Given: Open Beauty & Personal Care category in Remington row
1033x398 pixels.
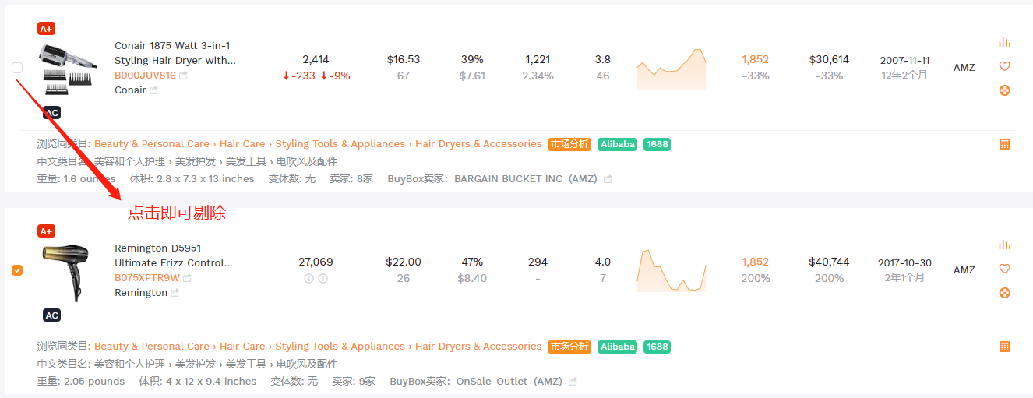Looking at the screenshot, I should [x=152, y=347].
